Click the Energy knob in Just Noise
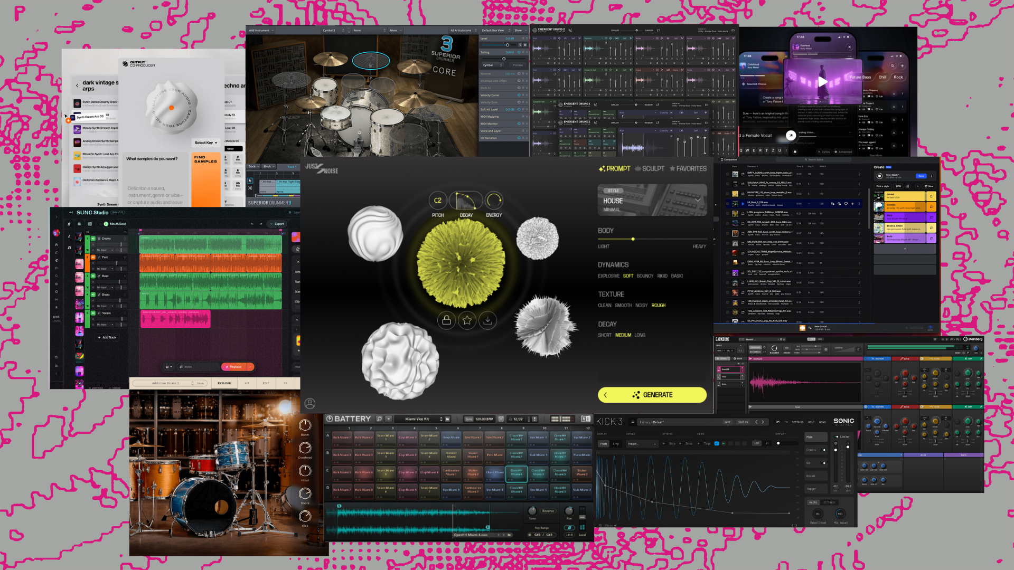Screen dimensions: 1014x570 [x=494, y=201]
